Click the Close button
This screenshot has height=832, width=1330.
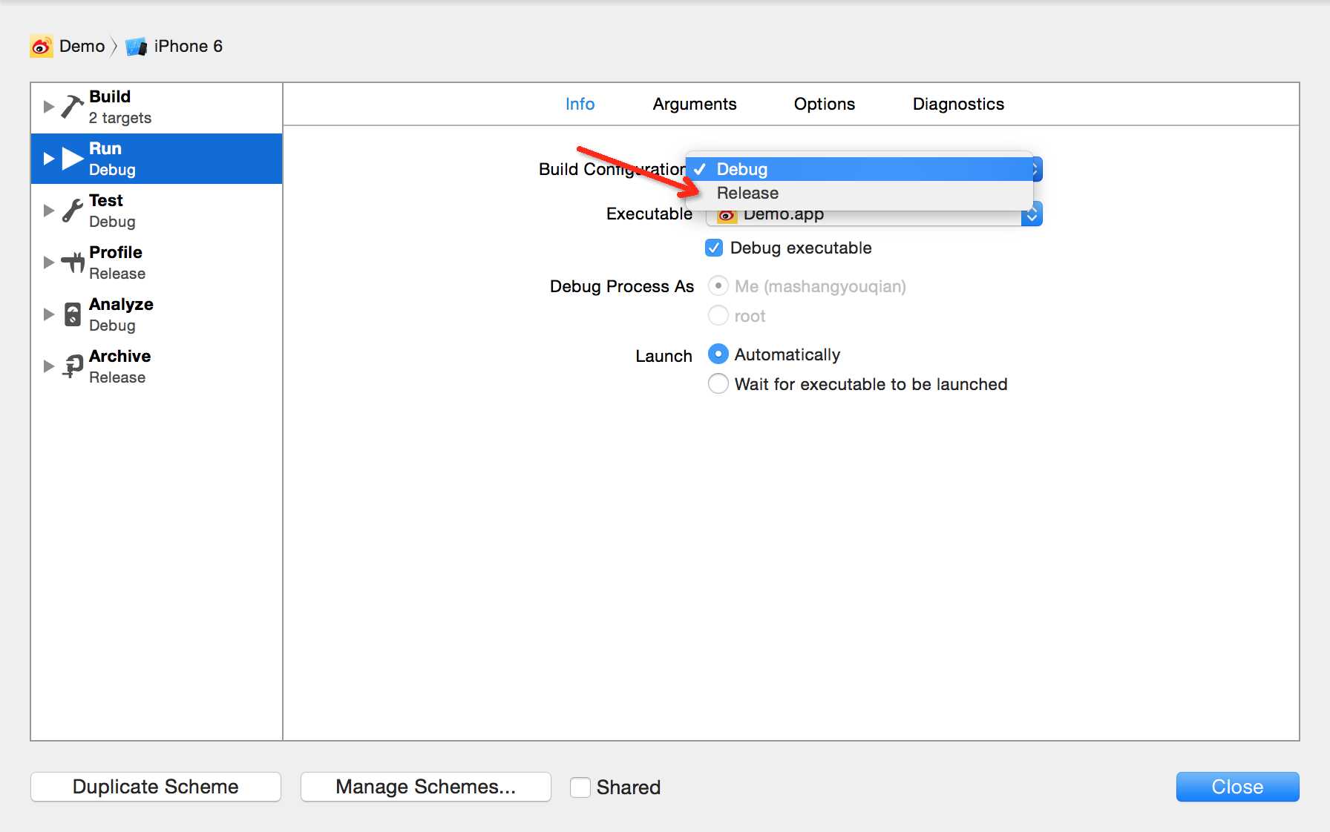1237,787
